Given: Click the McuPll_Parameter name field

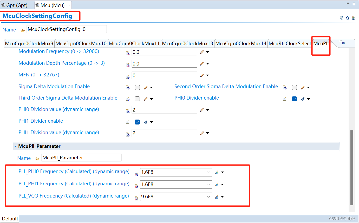Looking at the screenshot, I should [x=81, y=158].
